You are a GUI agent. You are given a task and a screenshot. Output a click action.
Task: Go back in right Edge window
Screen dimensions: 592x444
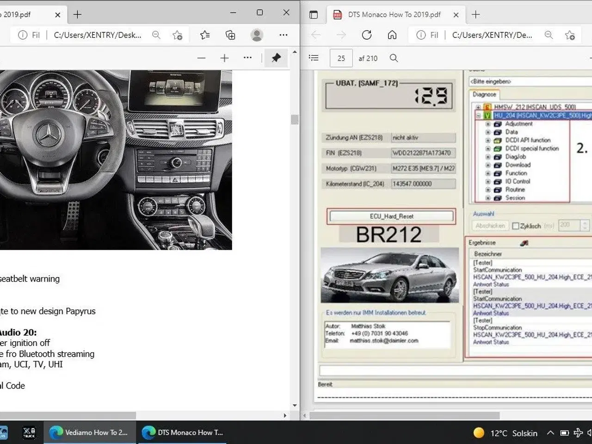click(316, 35)
